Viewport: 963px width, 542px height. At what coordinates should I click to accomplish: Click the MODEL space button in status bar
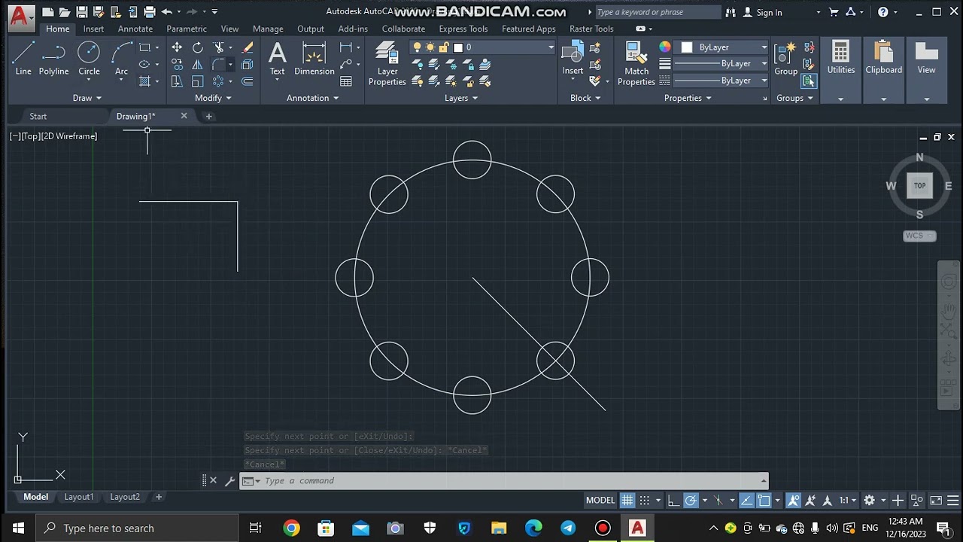(600, 500)
